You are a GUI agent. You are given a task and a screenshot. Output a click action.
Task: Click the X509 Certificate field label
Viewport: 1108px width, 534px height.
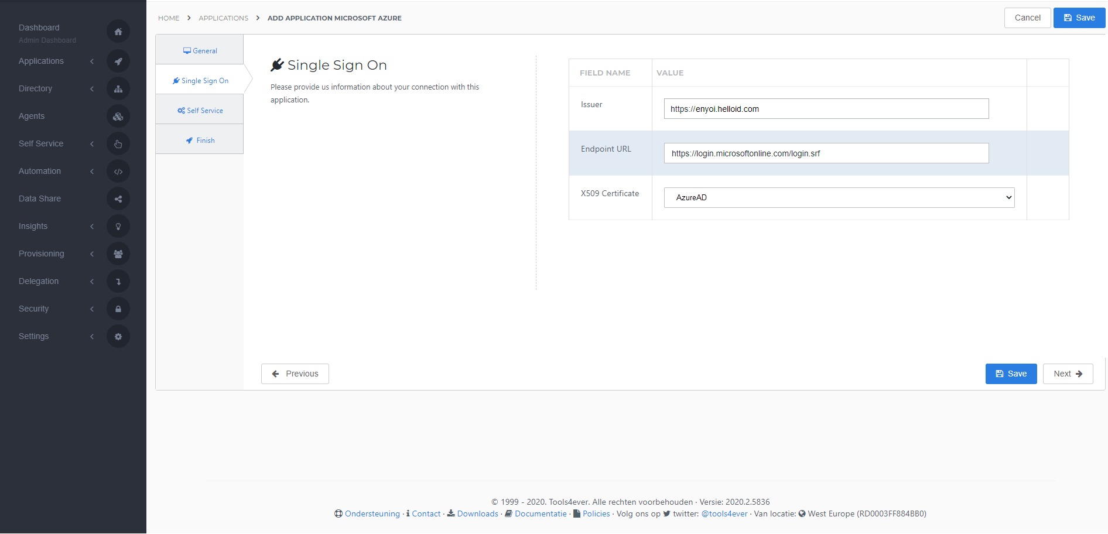tap(610, 193)
